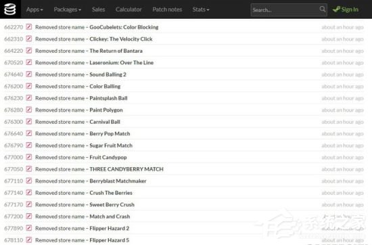Open Paintsplash Ball entry

point(108,98)
